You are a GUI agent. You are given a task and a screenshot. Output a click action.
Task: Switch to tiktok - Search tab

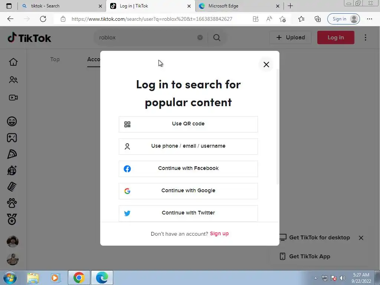[61, 6]
